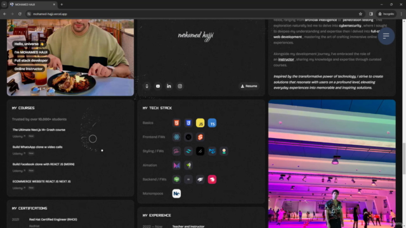Image resolution: width=406 pixels, height=228 pixels.
Task: Click 'The Ultimate Next.js 14+ Crash course' title
Action: coord(39,130)
